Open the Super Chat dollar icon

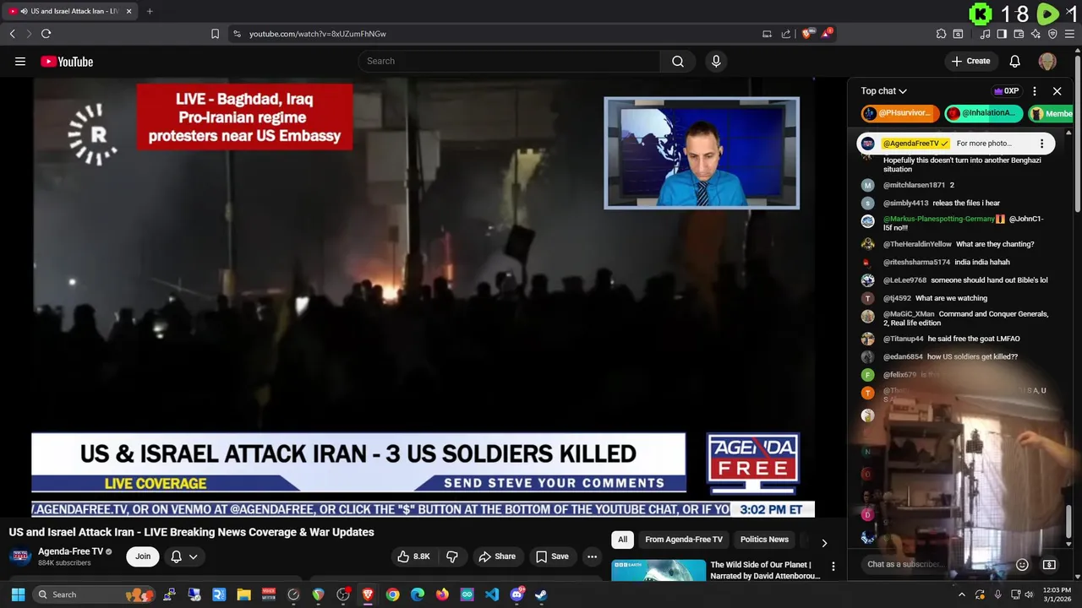pyautogui.click(x=1049, y=564)
